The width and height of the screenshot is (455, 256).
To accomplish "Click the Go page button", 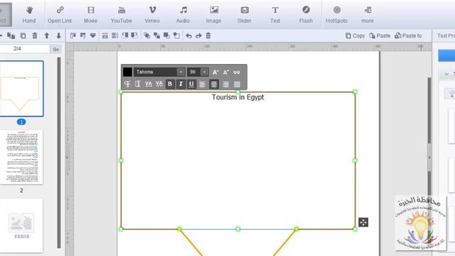I will pyautogui.click(x=55, y=49).
